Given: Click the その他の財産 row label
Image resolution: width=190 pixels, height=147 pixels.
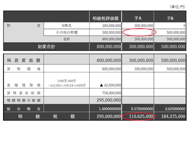Looking at the screenshot, I should click(67, 32).
